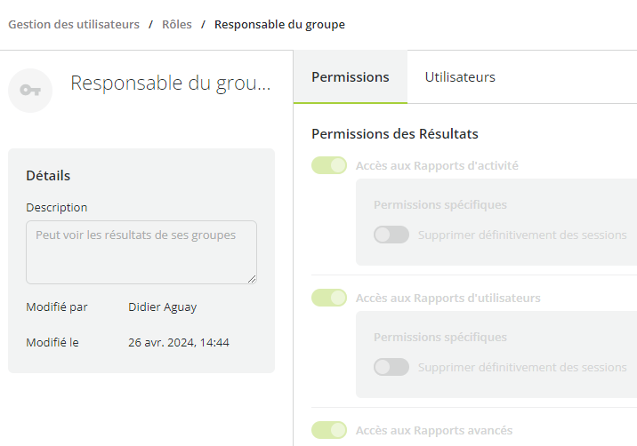This screenshot has height=446, width=637.
Task: Click the Responsable du grou... role title
Action: [171, 84]
